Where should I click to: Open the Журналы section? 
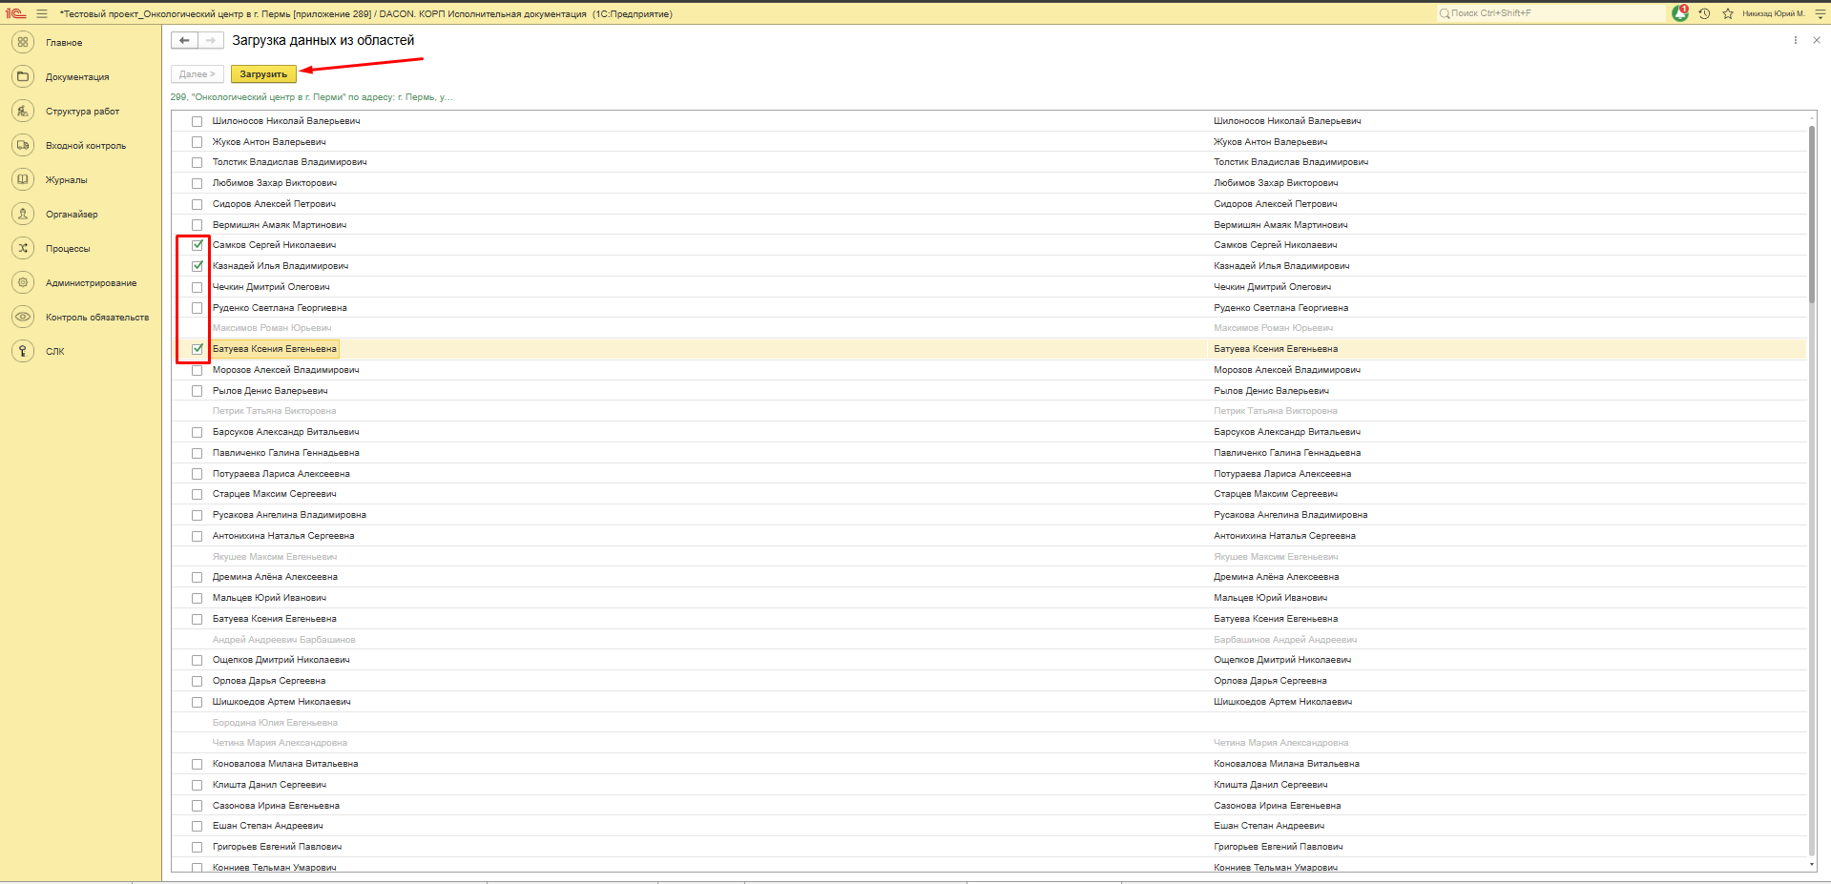tap(66, 180)
